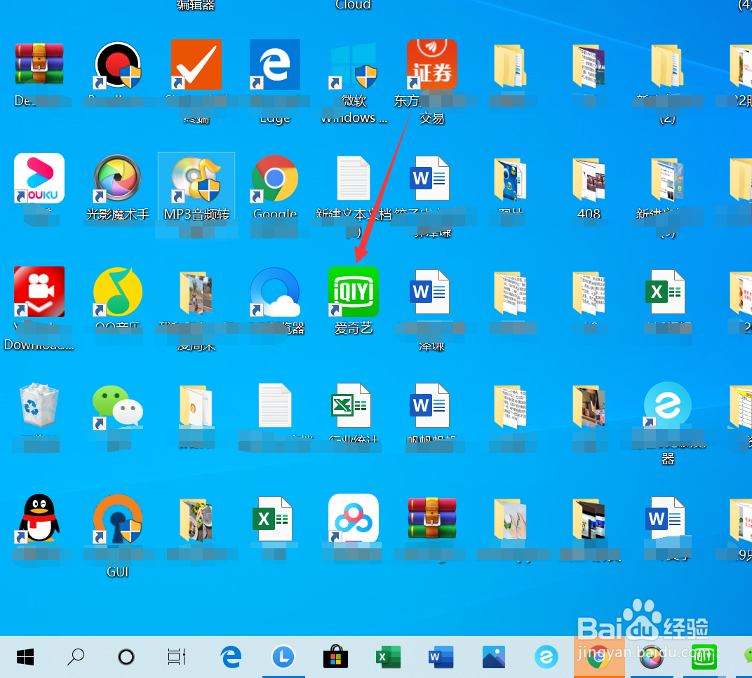Select the 爱奇艺 label text

pyautogui.click(x=354, y=328)
